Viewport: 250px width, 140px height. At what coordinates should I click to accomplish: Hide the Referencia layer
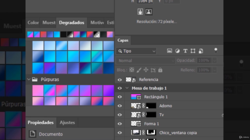pos(120,80)
